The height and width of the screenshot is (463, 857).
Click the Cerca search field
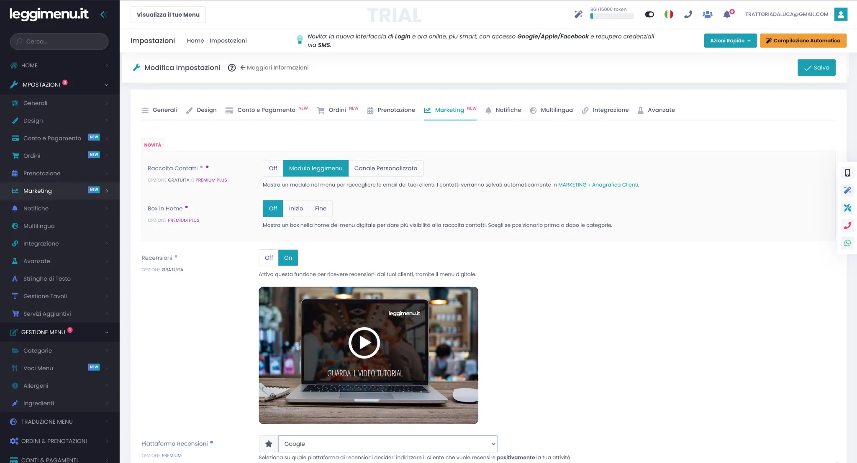[59, 41]
